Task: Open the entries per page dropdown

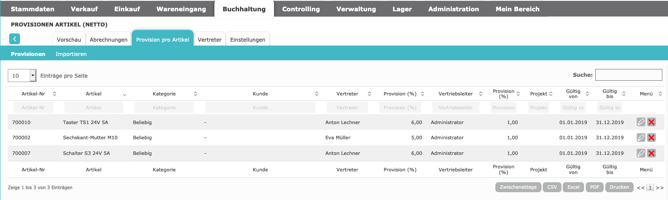Action: [33, 75]
